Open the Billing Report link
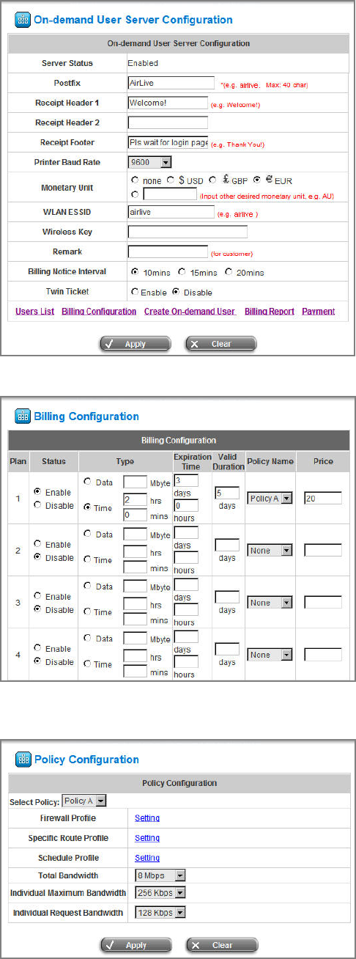Image resolution: width=356 pixels, height=959 pixels. pos(270,312)
